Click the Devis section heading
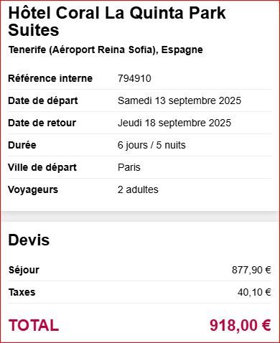 (x=29, y=240)
